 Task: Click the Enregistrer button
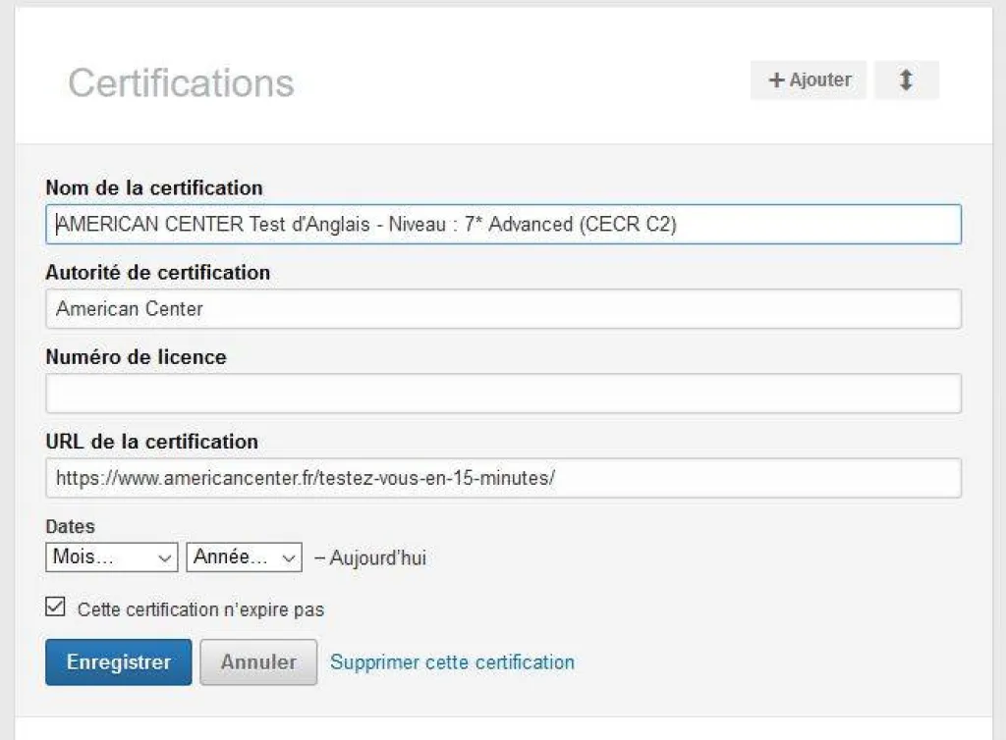pyautogui.click(x=118, y=662)
